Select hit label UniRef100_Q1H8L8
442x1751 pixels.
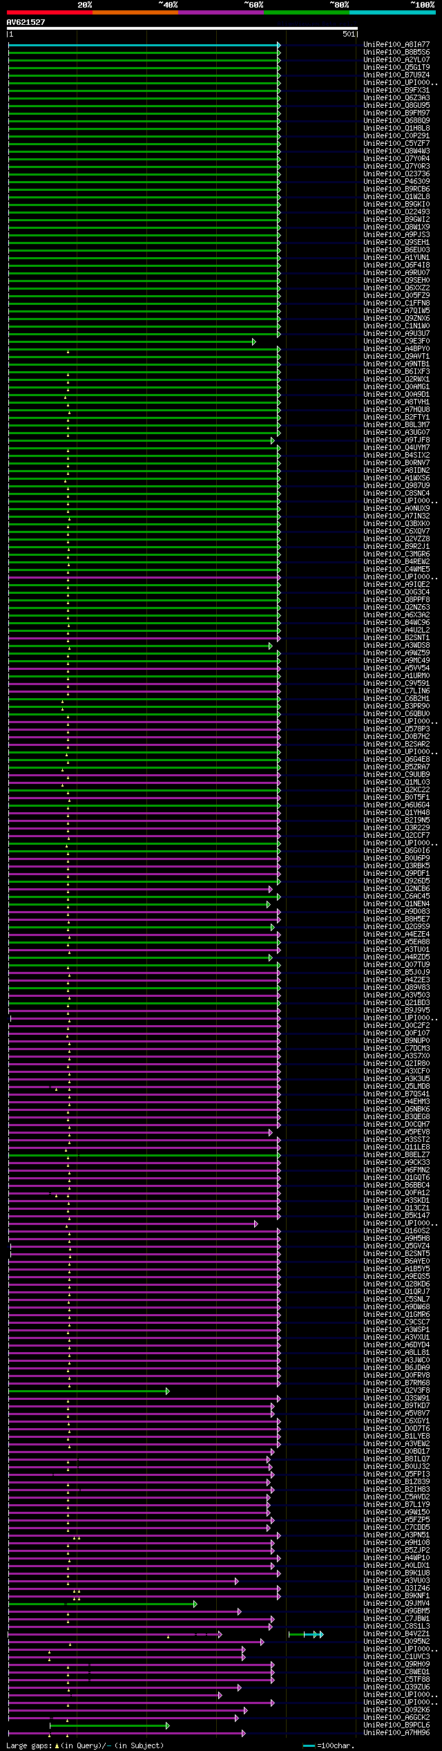click(396, 129)
